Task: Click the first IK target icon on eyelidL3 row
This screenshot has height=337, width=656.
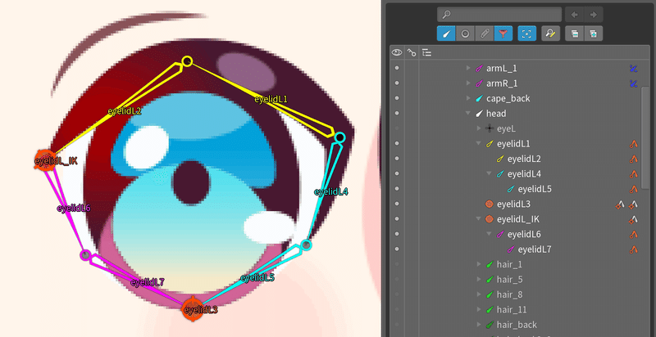Action: click(x=620, y=204)
